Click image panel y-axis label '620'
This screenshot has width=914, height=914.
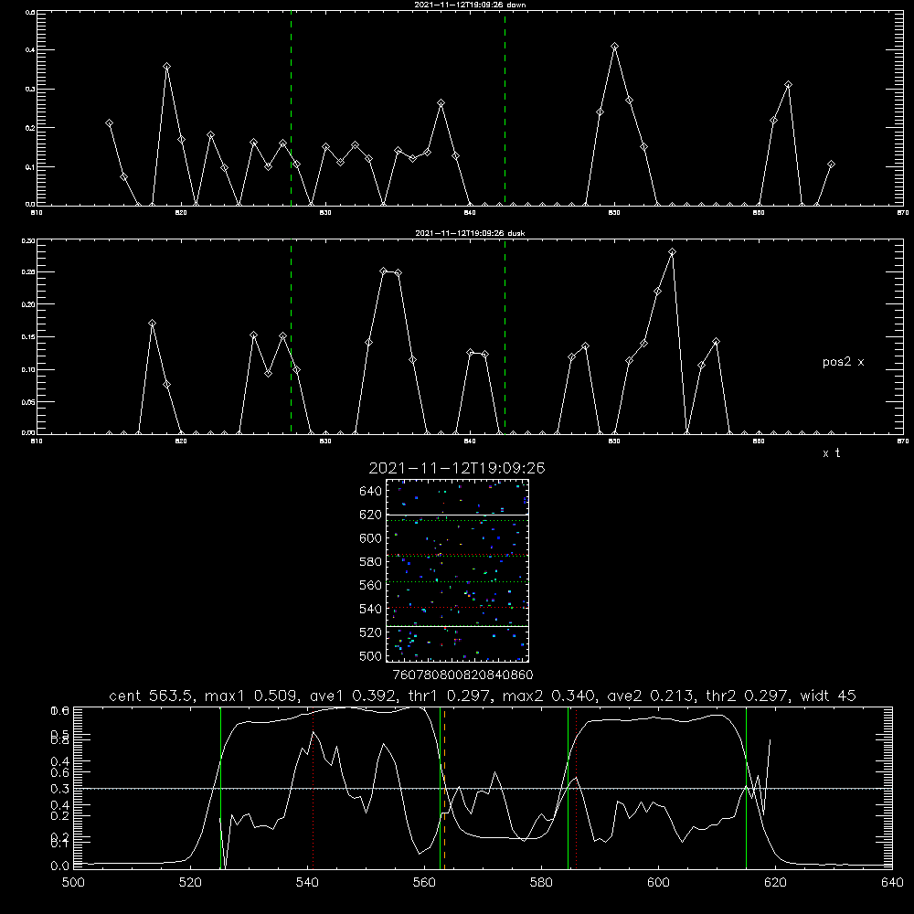(371, 515)
